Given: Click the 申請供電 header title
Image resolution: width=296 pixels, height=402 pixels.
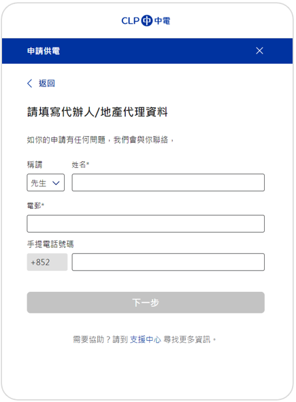Looking at the screenshot, I should click(x=44, y=51).
